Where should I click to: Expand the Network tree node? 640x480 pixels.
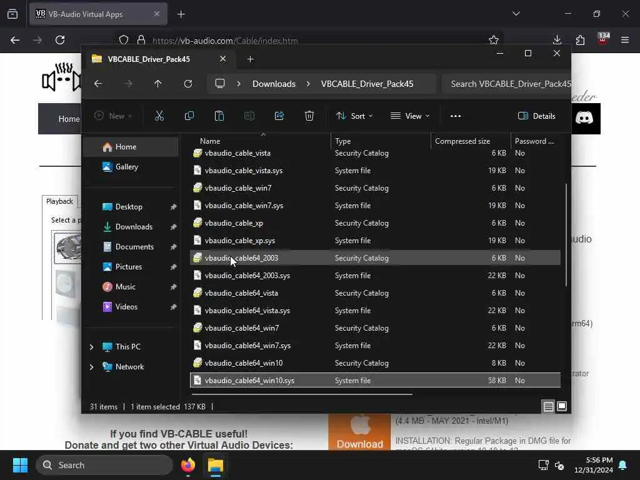pos(91,367)
